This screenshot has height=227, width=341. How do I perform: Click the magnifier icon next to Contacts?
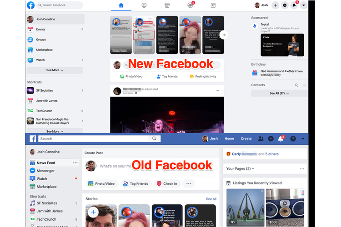click(296, 85)
